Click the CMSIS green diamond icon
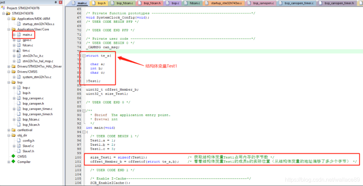The height and width of the screenshot is (186, 363). [x=13, y=156]
